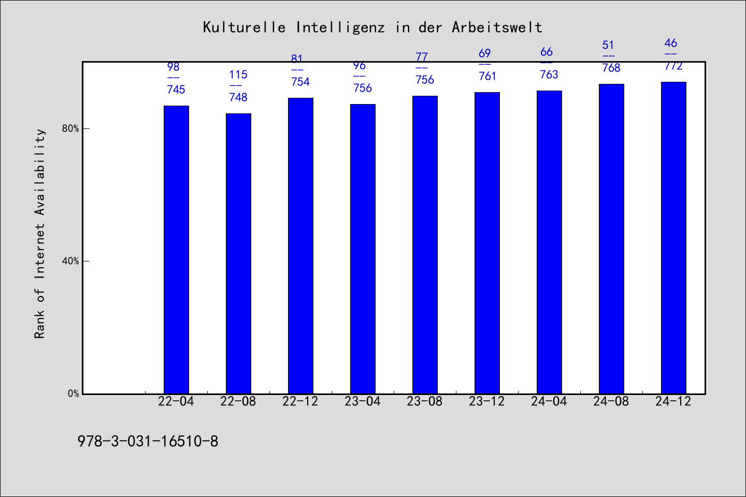Screen dimensions: 746x497
Task: Click the rank 69 above the 23-12 bar
Action: point(484,53)
